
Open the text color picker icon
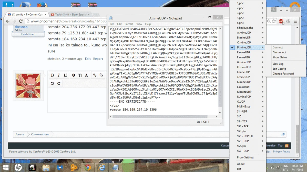pos(74,75)
